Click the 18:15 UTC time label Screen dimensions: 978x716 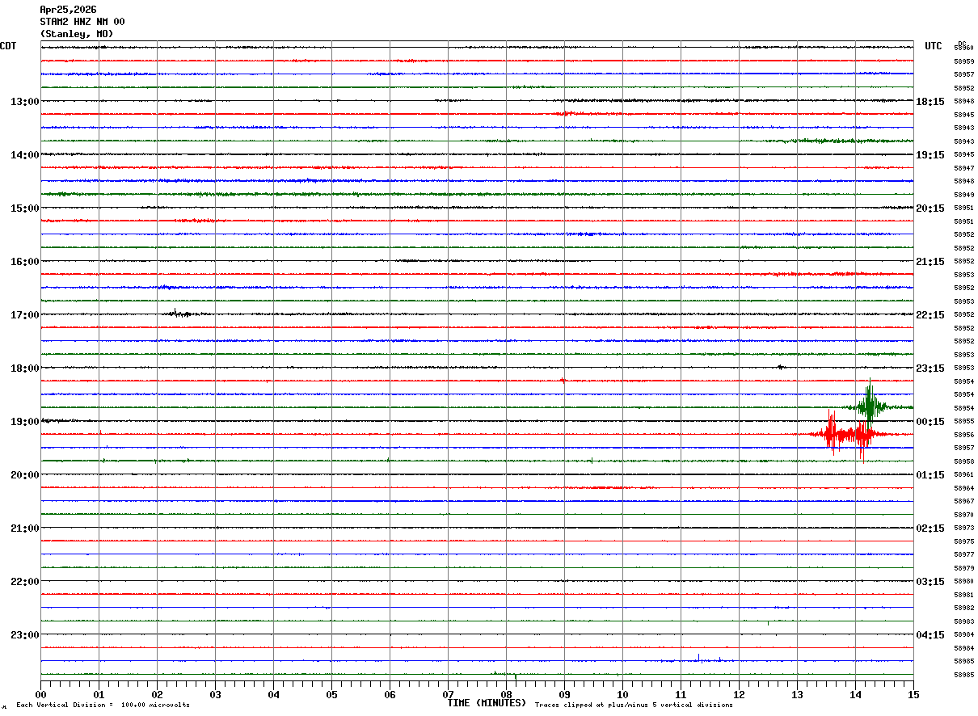pyautogui.click(x=930, y=102)
